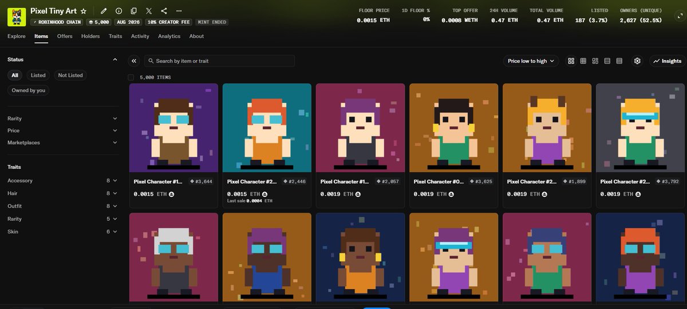This screenshot has height=309, width=687.
Task: Select the compact grid view icon
Action: [x=583, y=61]
